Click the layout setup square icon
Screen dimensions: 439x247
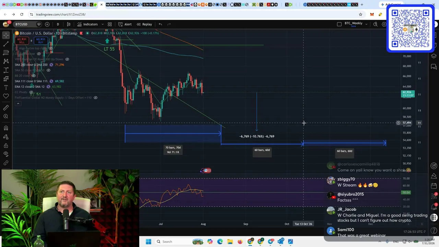(339, 24)
